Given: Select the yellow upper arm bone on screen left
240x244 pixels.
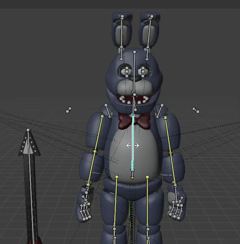Looking at the screenshot, I should (98, 134).
